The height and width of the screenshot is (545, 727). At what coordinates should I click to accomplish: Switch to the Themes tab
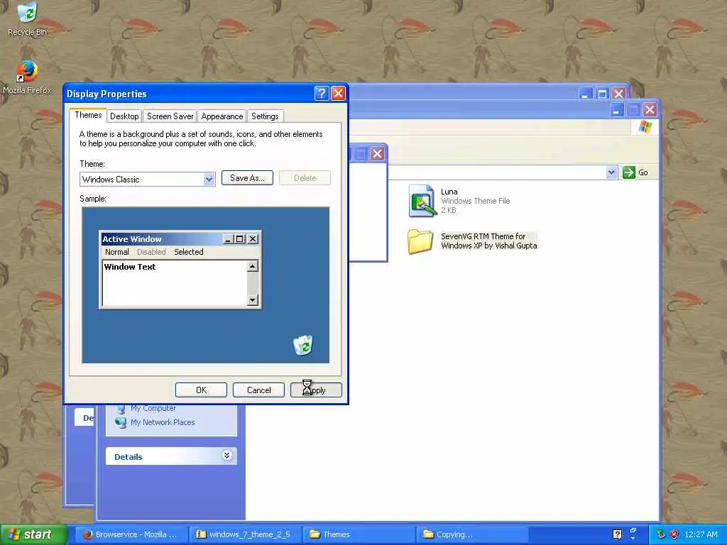[88, 115]
